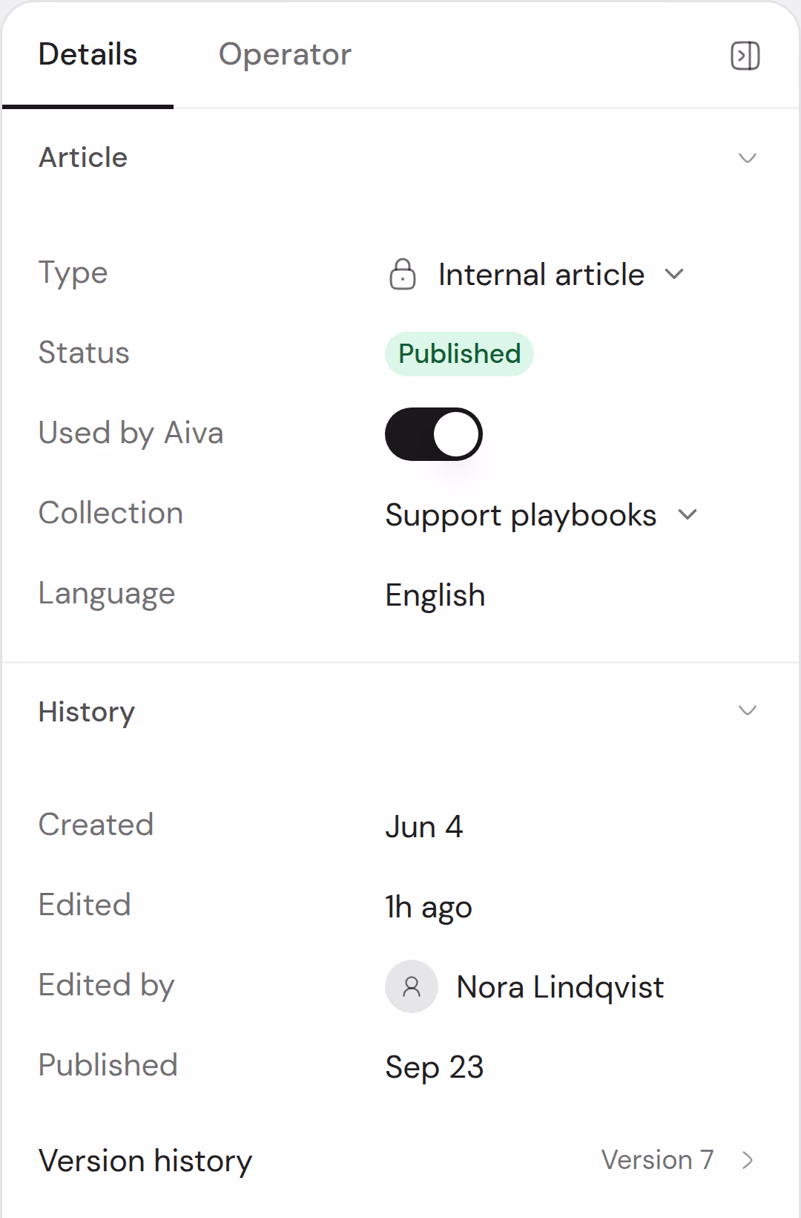
Task: Switch to the Operator tab
Action: coord(285,55)
